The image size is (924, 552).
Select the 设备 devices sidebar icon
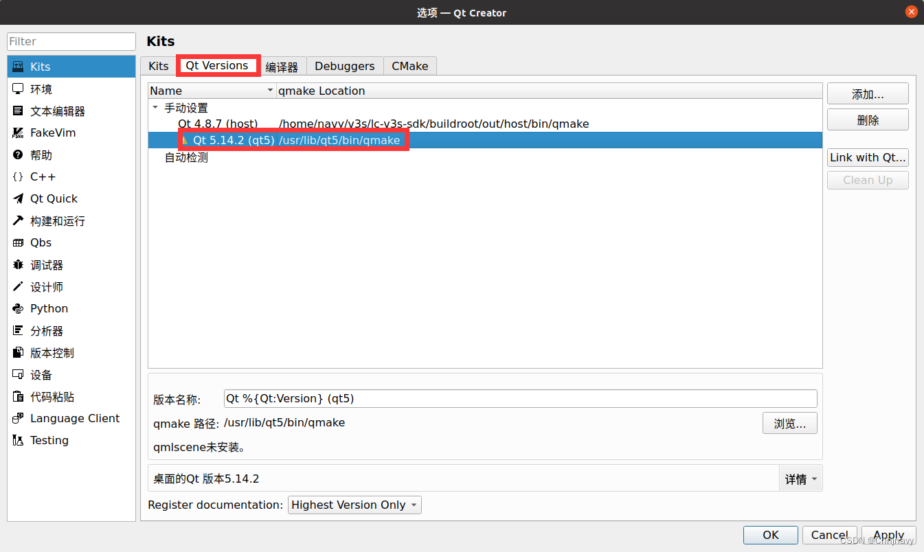point(40,374)
